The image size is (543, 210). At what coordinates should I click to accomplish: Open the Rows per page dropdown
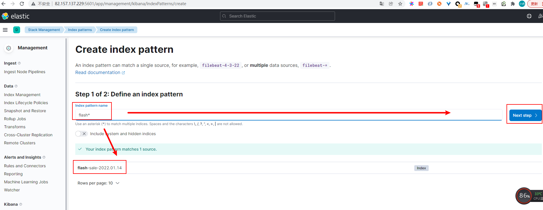[x=98, y=183]
